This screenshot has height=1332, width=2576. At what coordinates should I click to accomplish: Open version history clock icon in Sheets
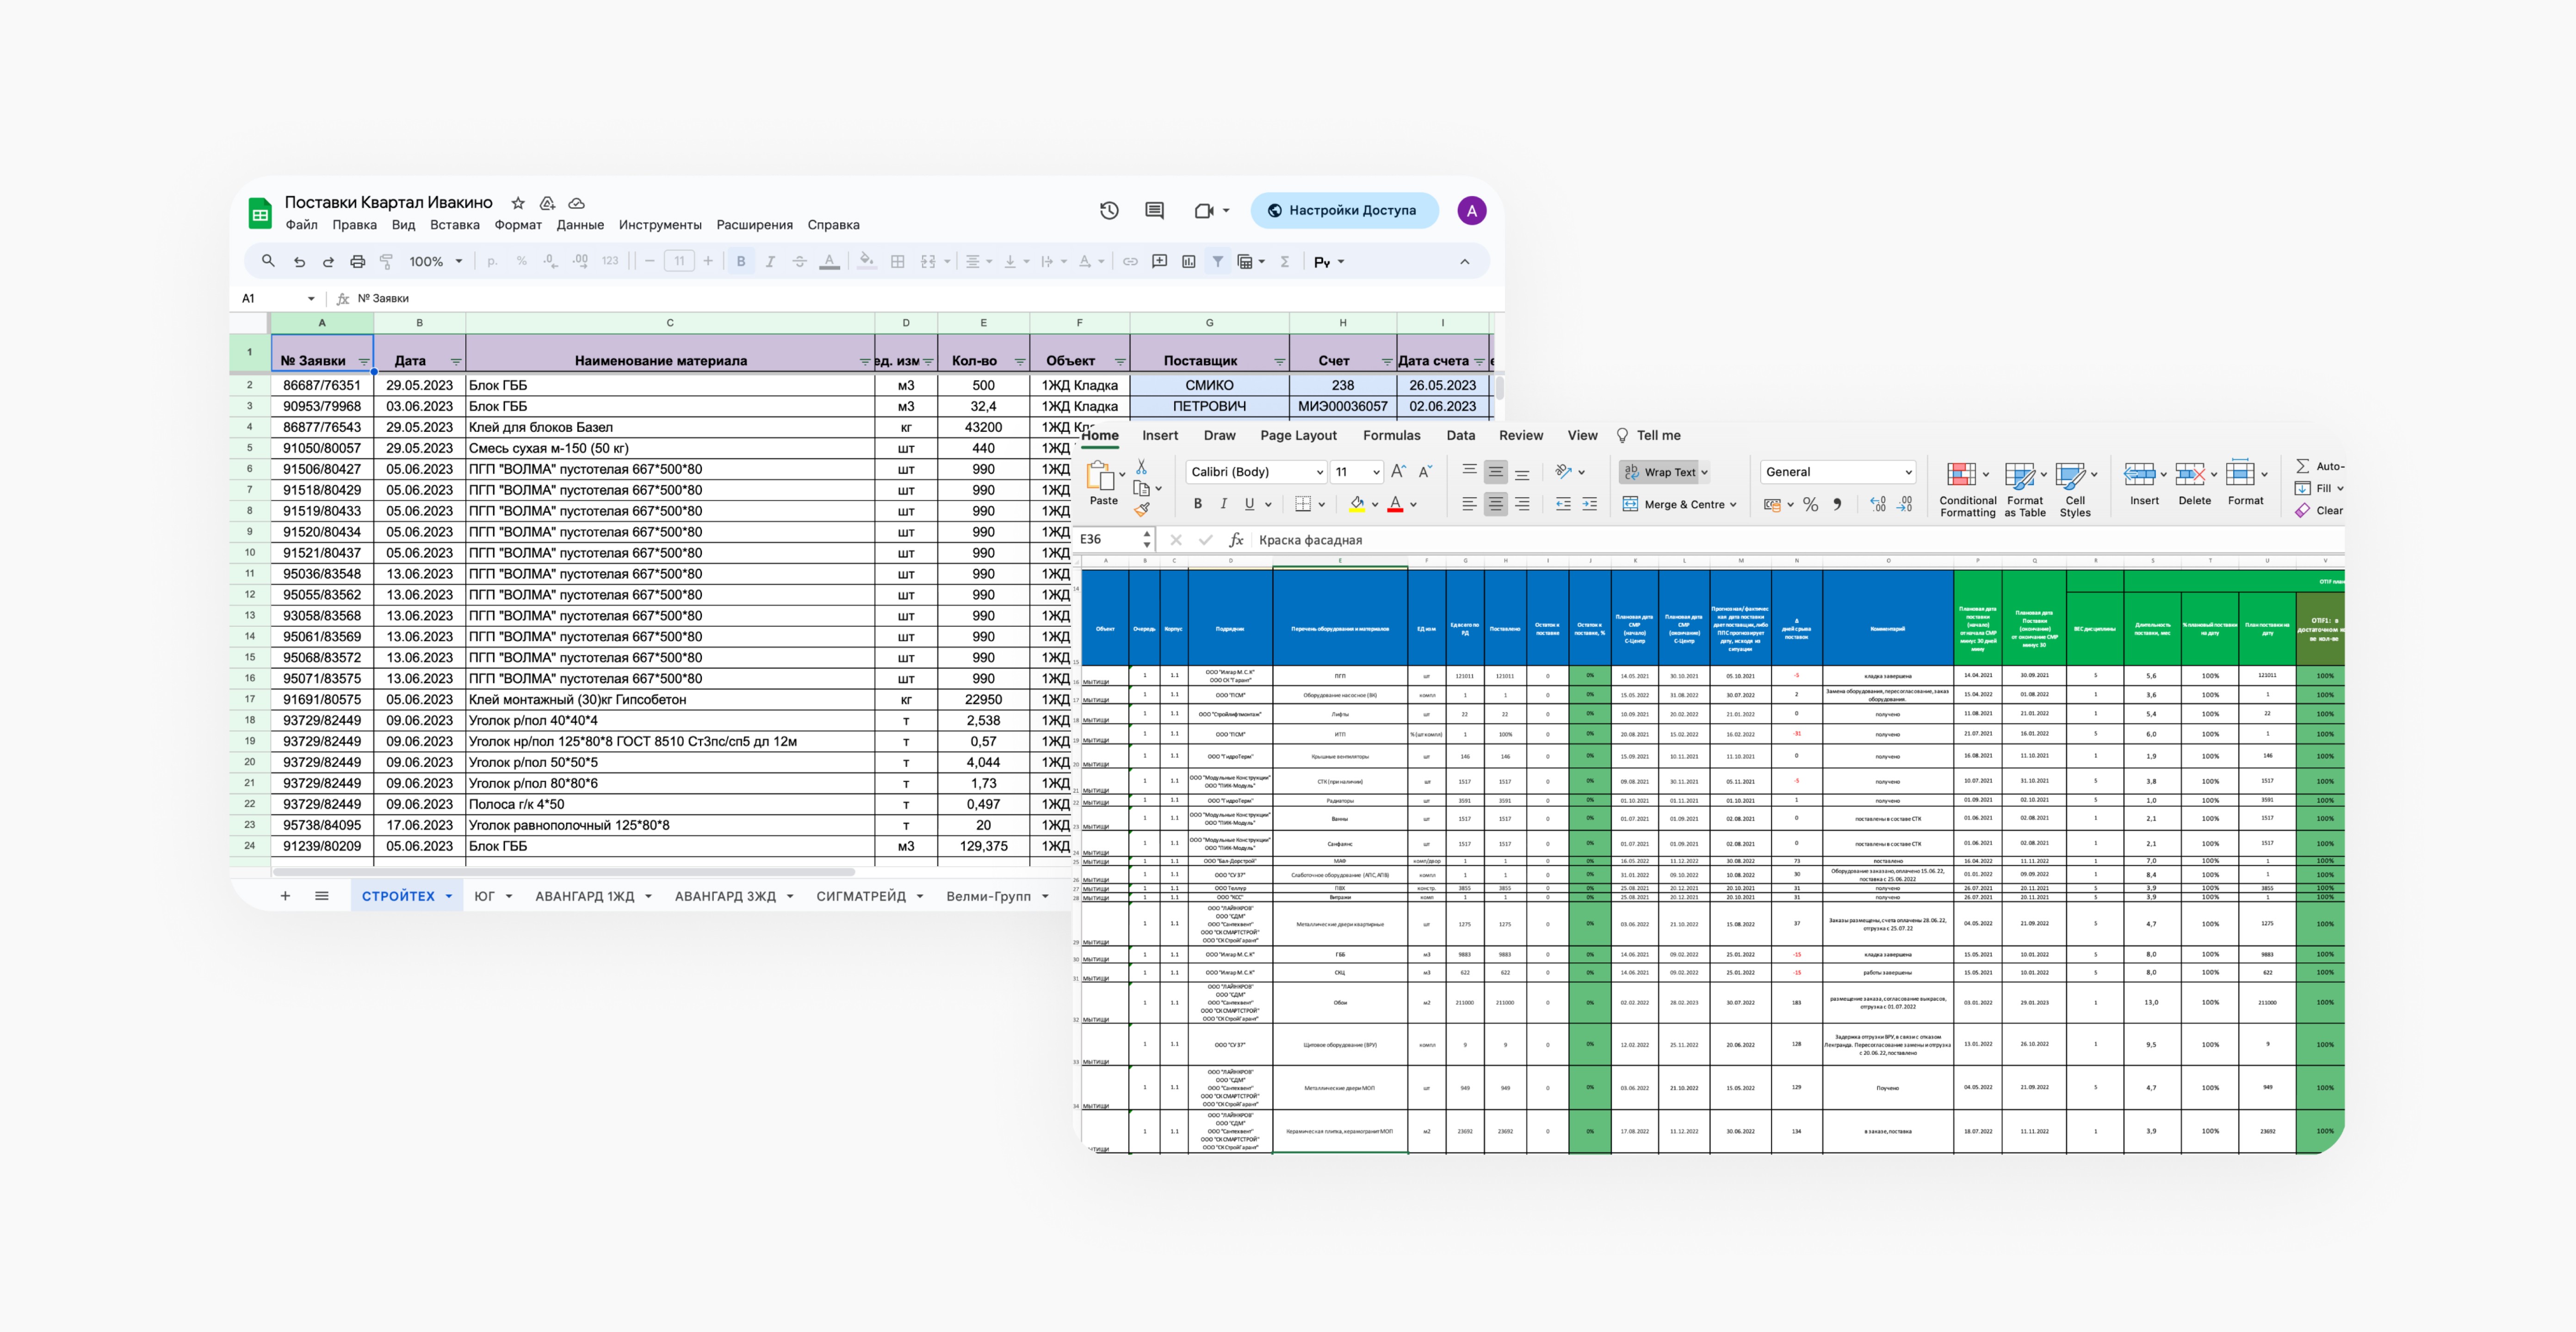(x=1109, y=210)
